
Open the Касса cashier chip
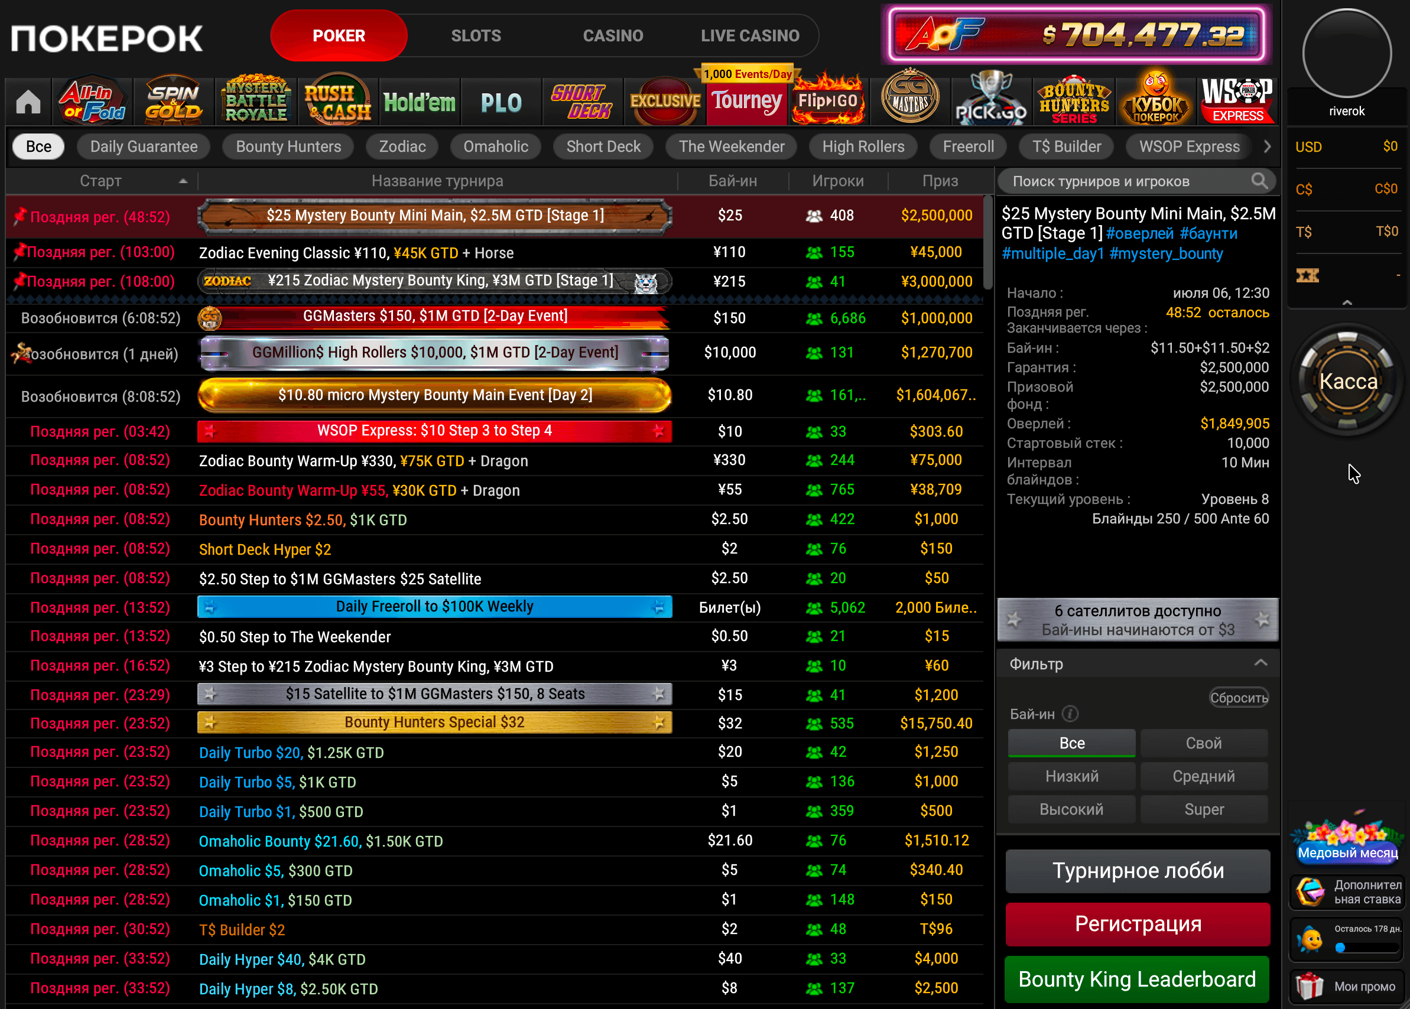(1347, 380)
